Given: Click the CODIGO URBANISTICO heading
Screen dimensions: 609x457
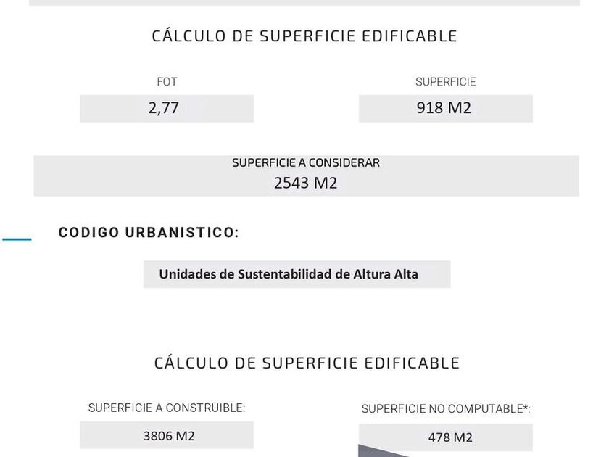Looking at the screenshot, I should (x=149, y=233).
